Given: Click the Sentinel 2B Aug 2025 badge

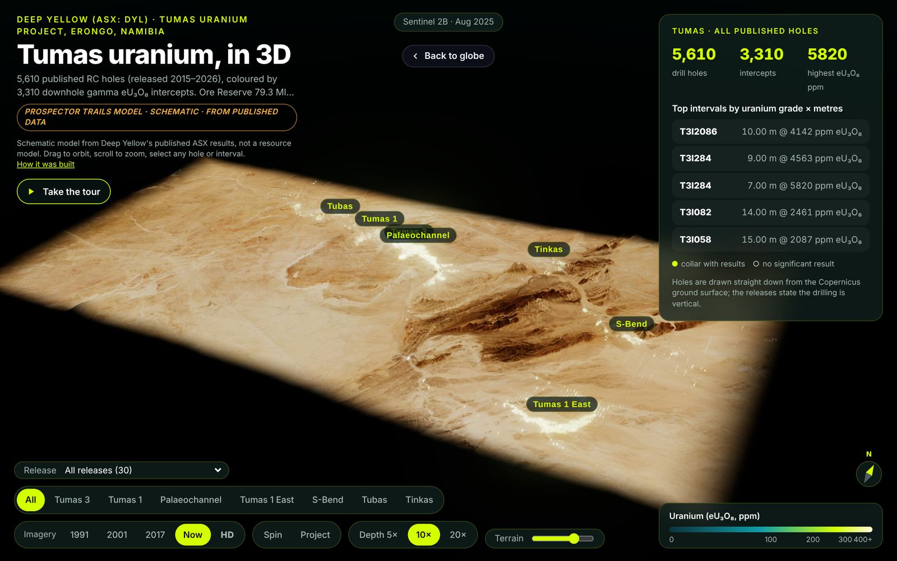Looking at the screenshot, I should pos(449,22).
